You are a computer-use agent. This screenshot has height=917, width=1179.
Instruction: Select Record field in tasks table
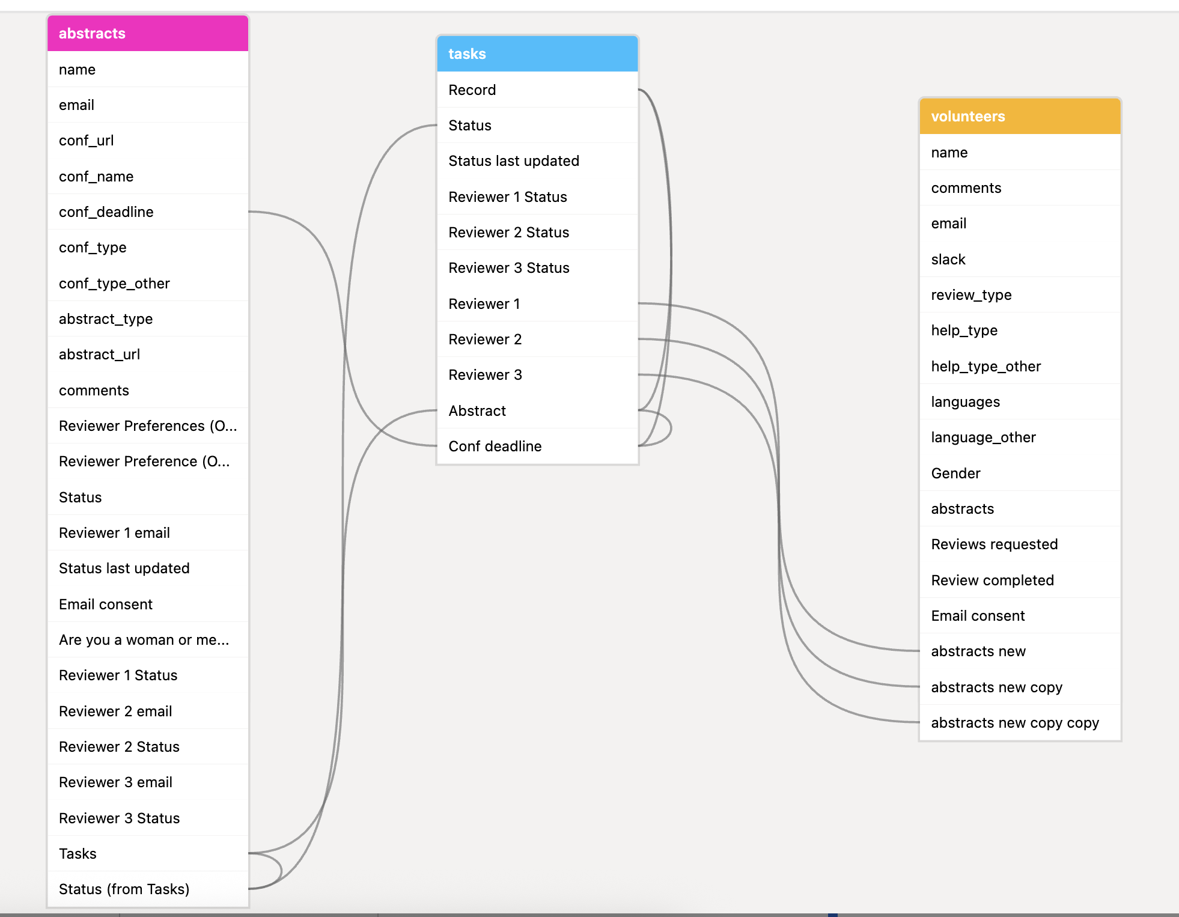pos(537,90)
